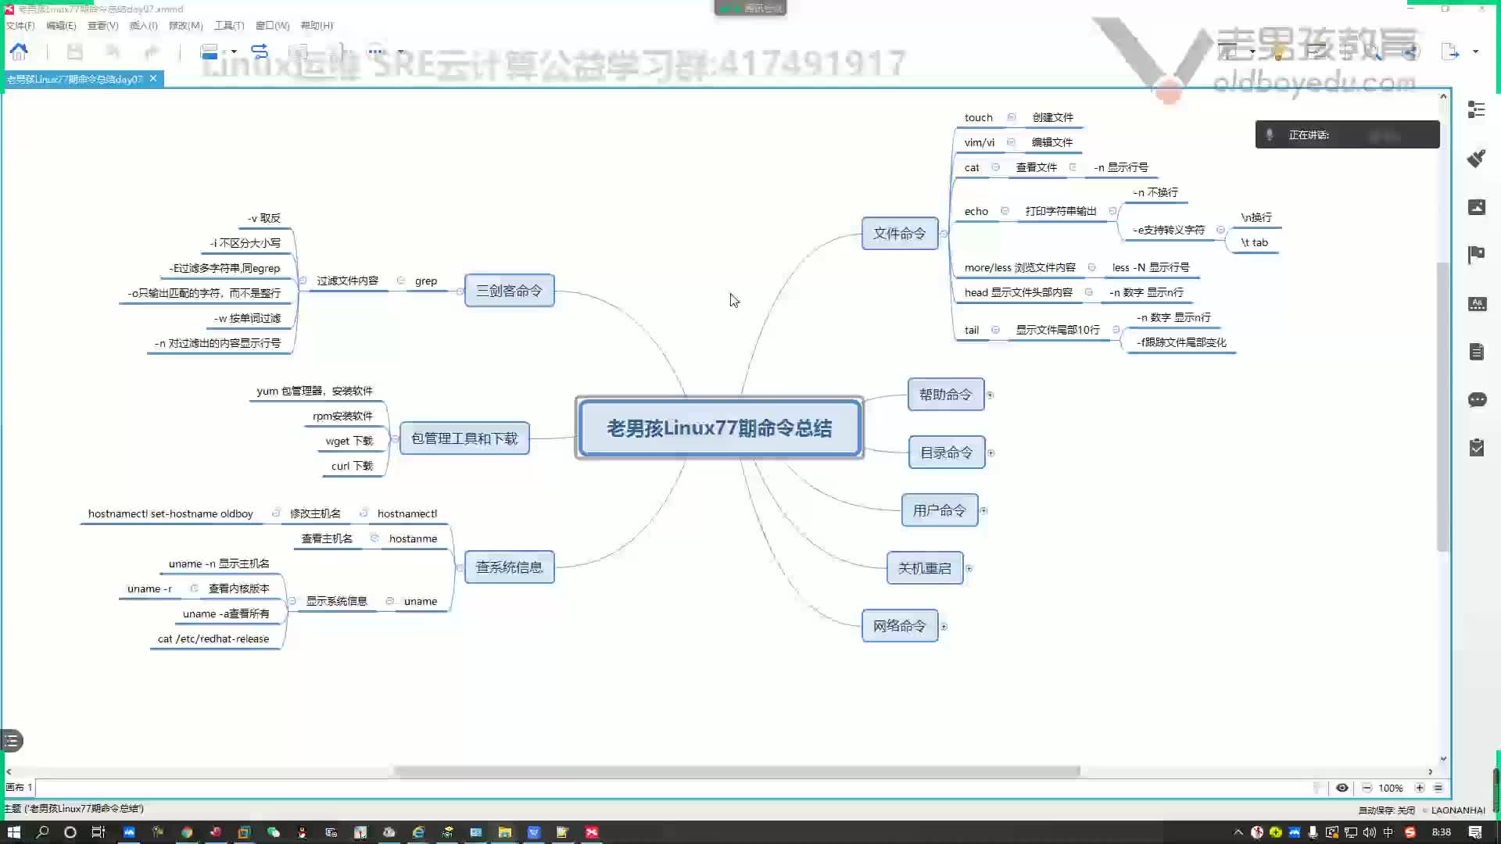Click the horizontal scrollbar thumb of the canvas
This screenshot has width=1501, height=844.
tap(736, 771)
